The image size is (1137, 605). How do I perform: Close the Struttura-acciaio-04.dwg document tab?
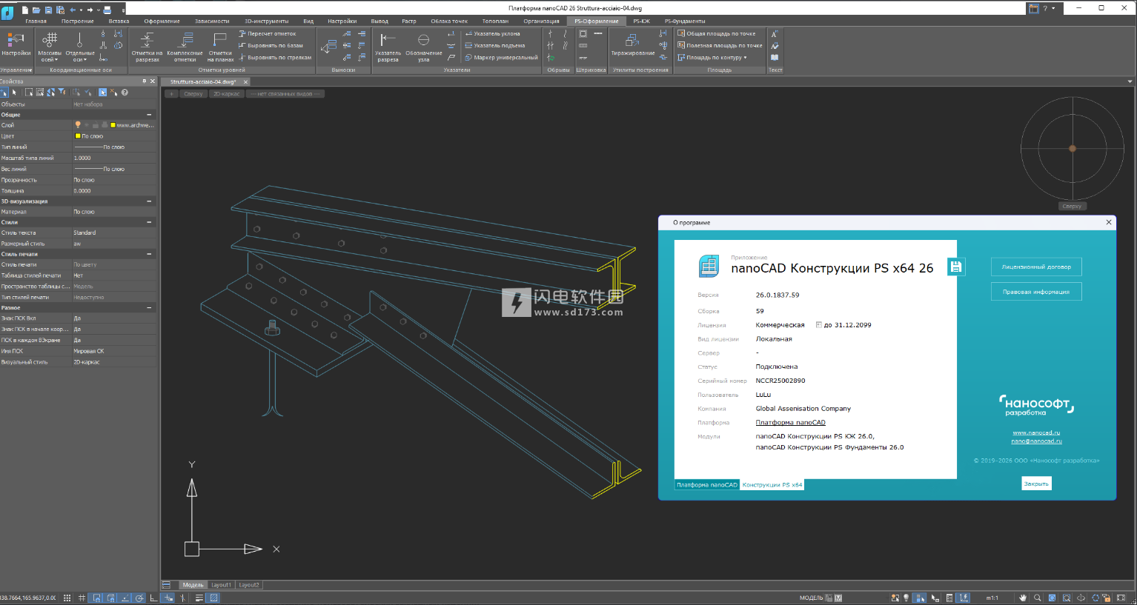point(245,81)
